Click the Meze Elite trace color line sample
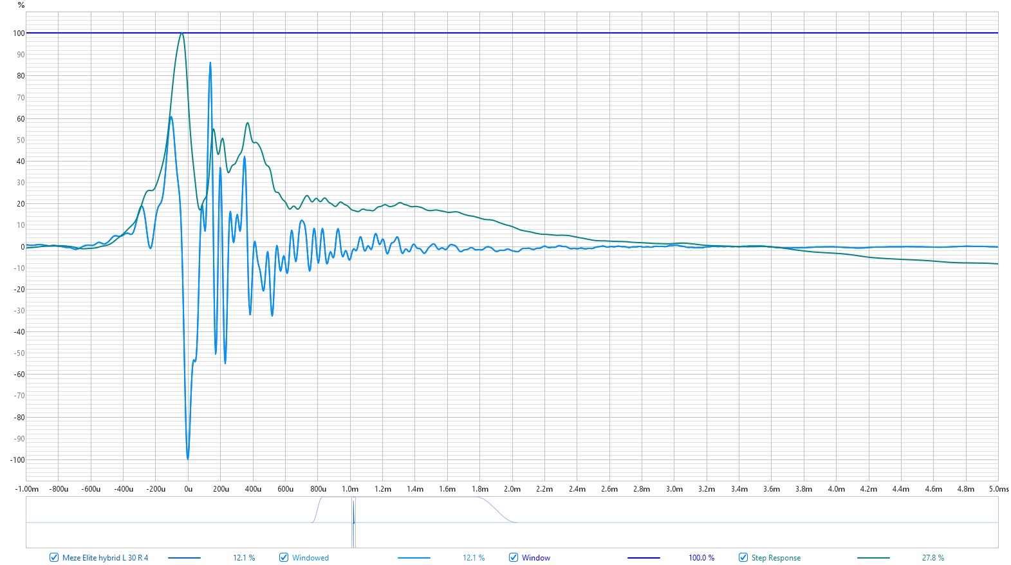1011x565 pixels. click(184, 558)
